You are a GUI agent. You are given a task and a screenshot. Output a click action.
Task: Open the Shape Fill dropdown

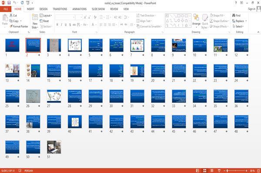point(217,16)
